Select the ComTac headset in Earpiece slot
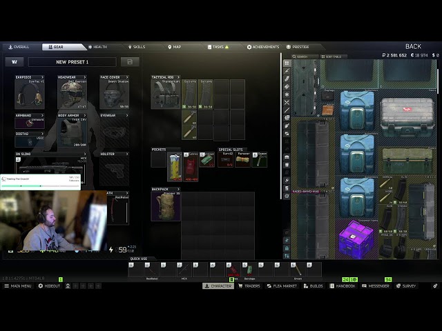 [x=30, y=94]
